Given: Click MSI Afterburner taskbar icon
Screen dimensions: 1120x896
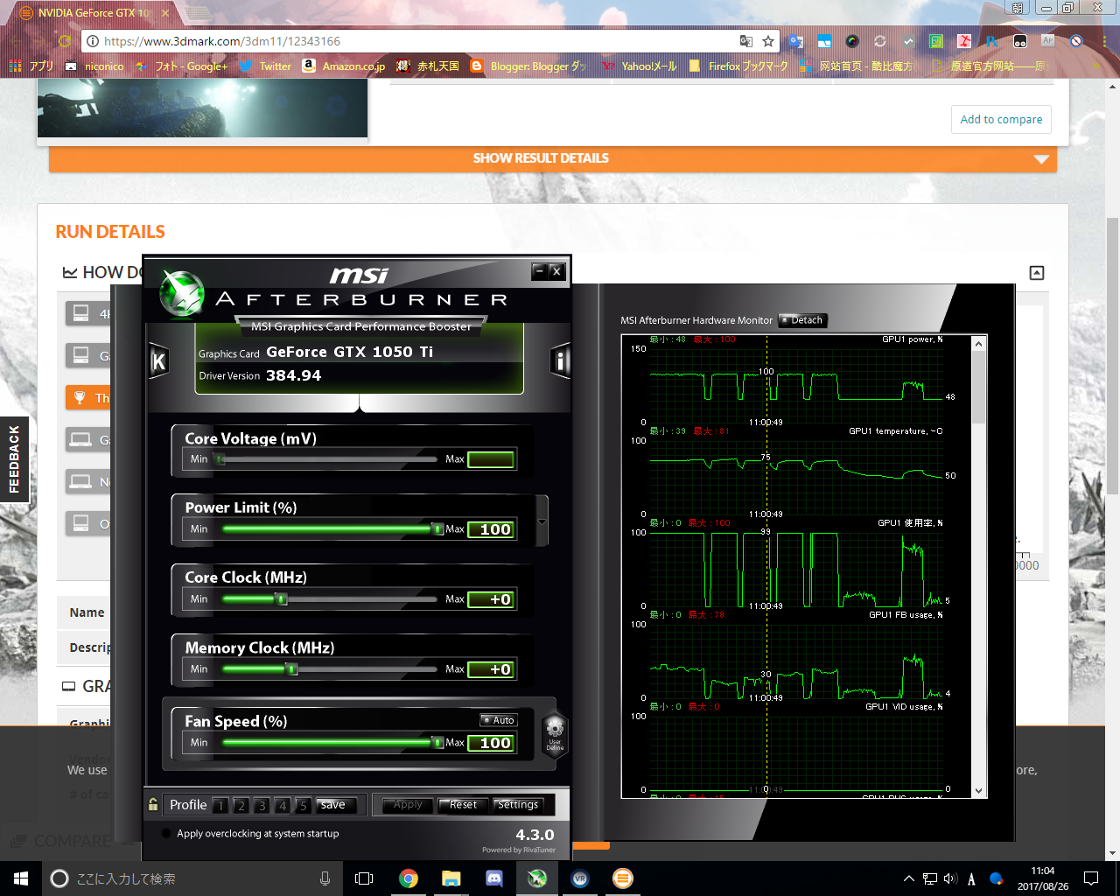Looking at the screenshot, I should [537, 878].
